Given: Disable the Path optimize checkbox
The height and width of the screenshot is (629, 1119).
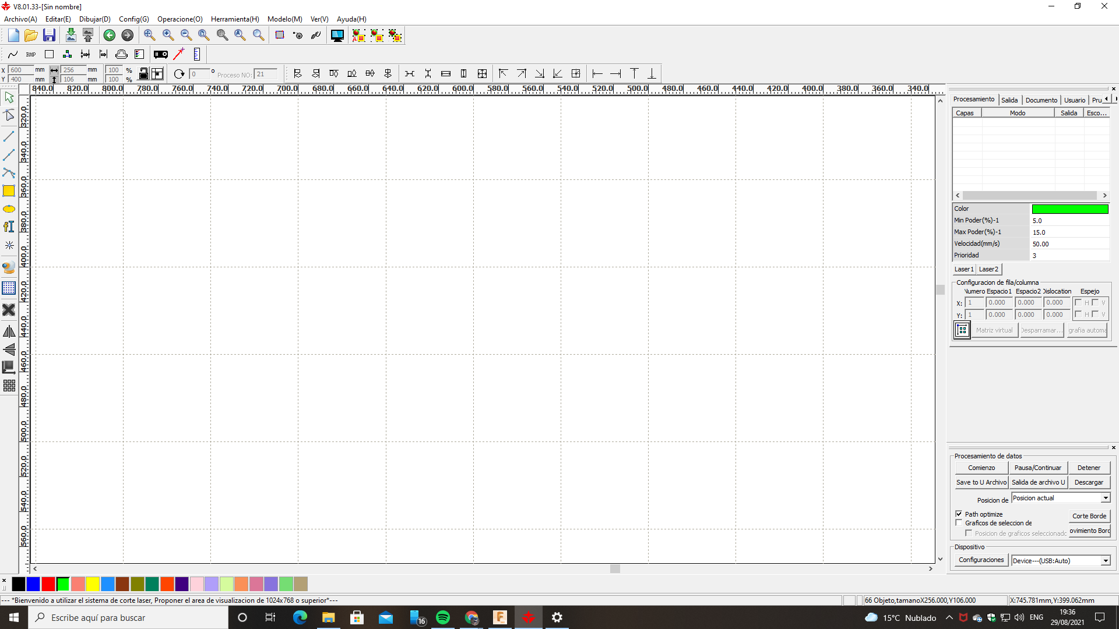Looking at the screenshot, I should coord(959,514).
